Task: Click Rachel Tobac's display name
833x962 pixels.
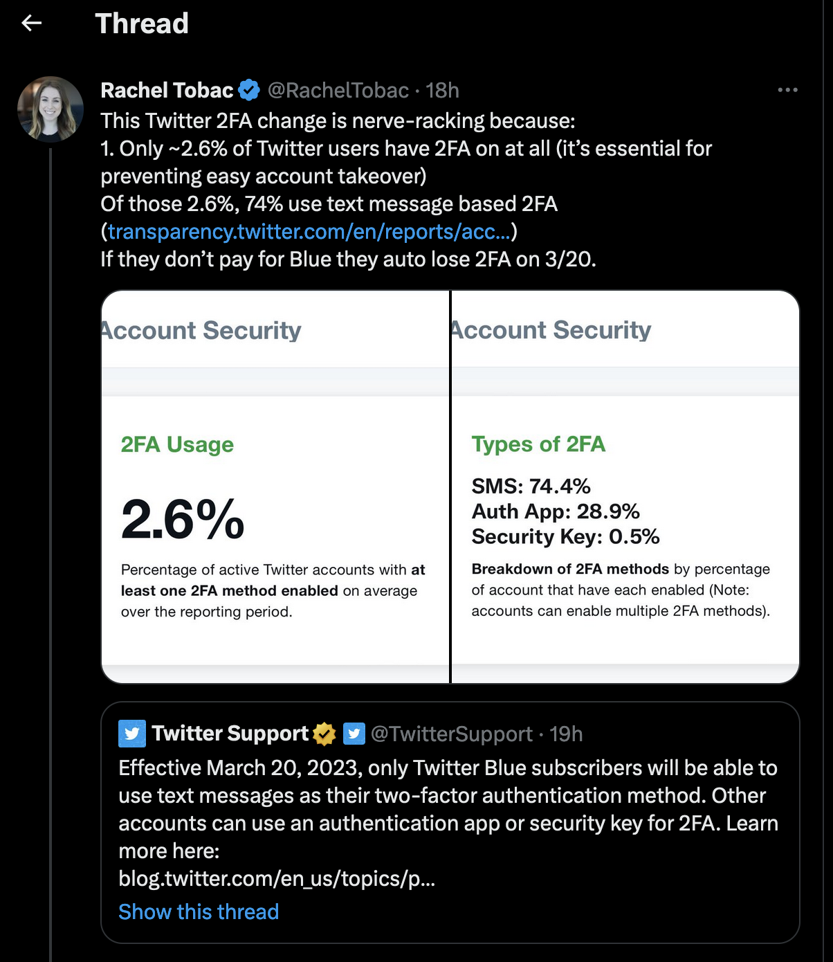Action: click(167, 90)
